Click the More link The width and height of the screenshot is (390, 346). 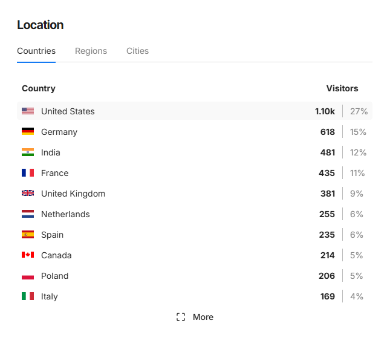pos(203,317)
